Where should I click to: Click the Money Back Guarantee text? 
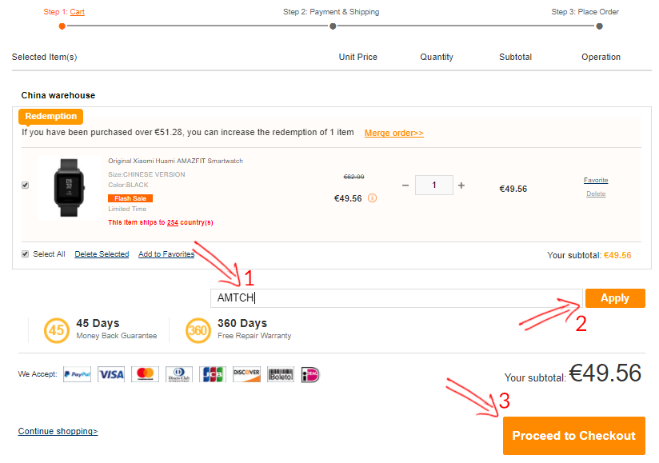coord(117,336)
